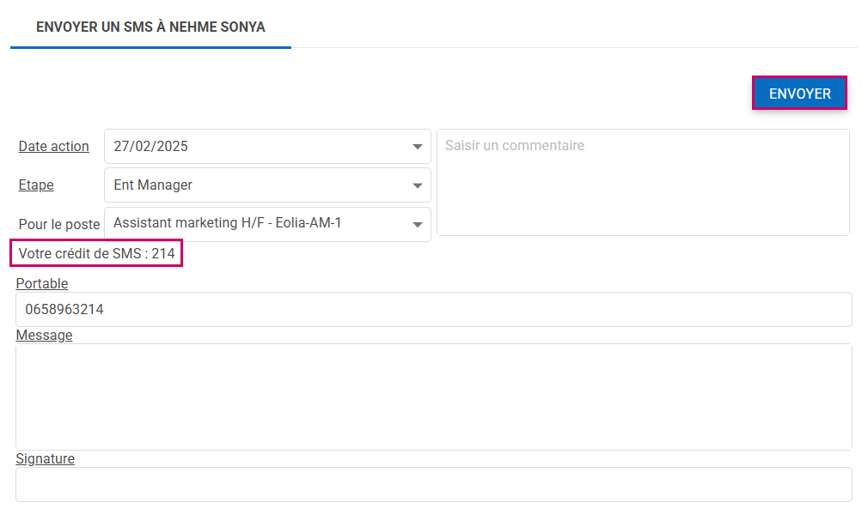Expand the Assistant marketing H/F job selector
The height and width of the screenshot is (515, 868).
pos(258,224)
